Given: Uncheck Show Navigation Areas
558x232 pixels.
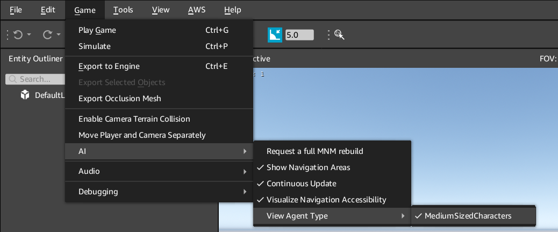Looking at the screenshot, I should tap(332, 167).
